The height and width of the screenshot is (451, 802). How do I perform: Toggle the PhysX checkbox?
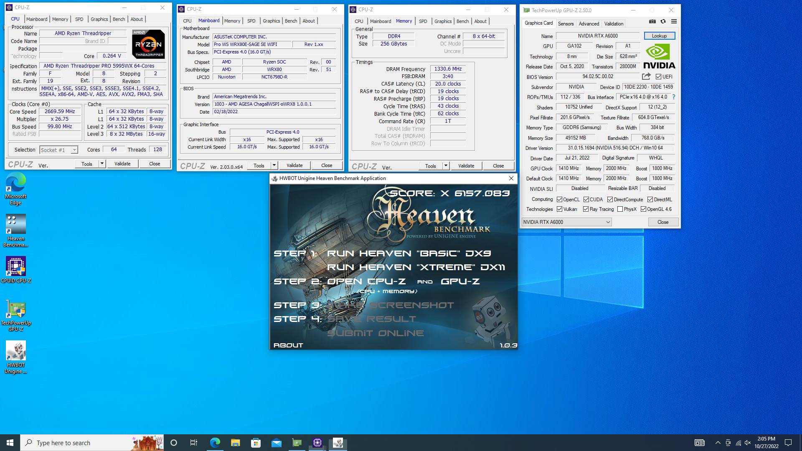point(620,209)
